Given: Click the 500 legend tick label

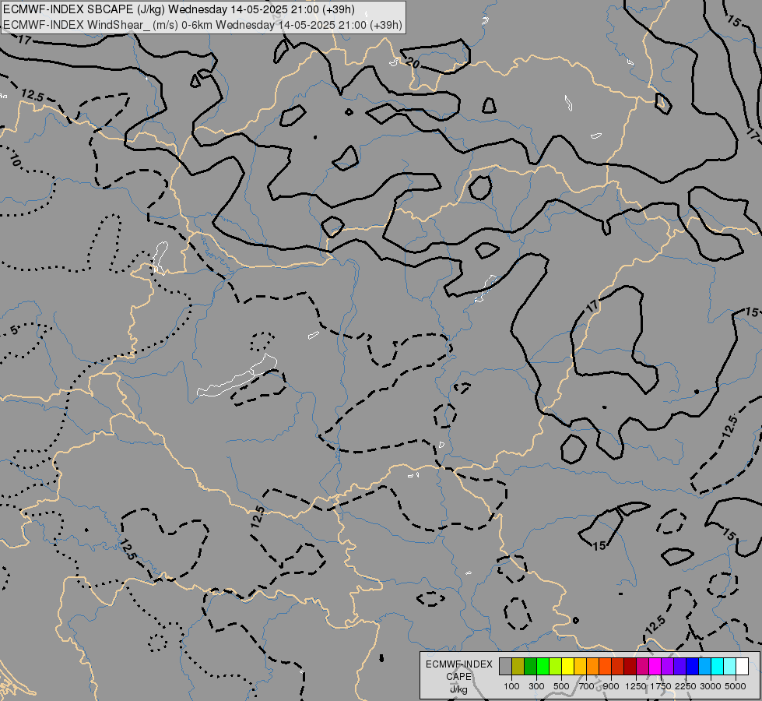Looking at the screenshot, I should click(x=561, y=686).
